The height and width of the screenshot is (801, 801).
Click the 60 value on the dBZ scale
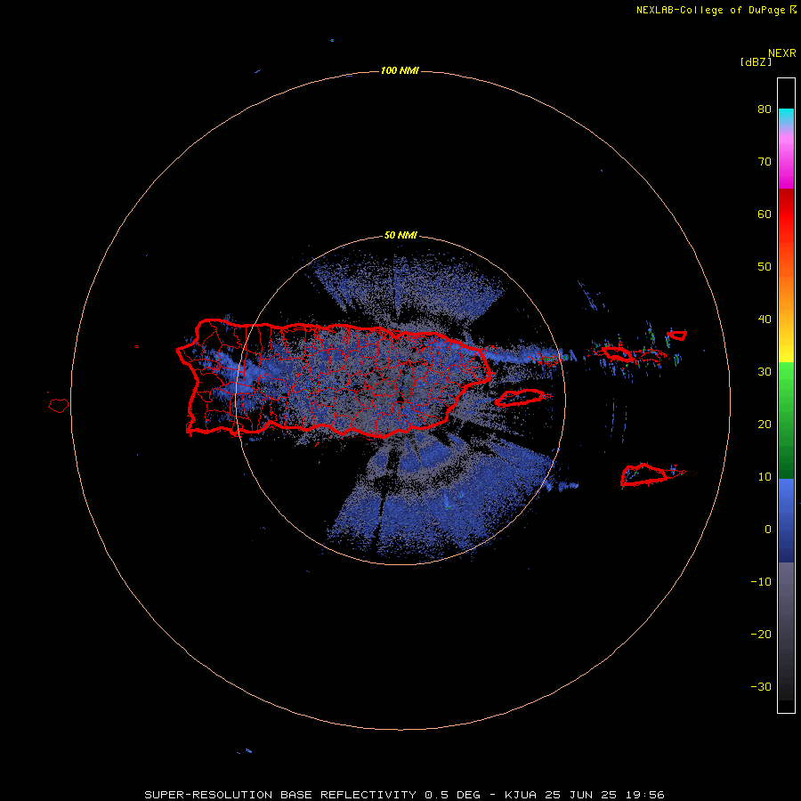point(765,214)
